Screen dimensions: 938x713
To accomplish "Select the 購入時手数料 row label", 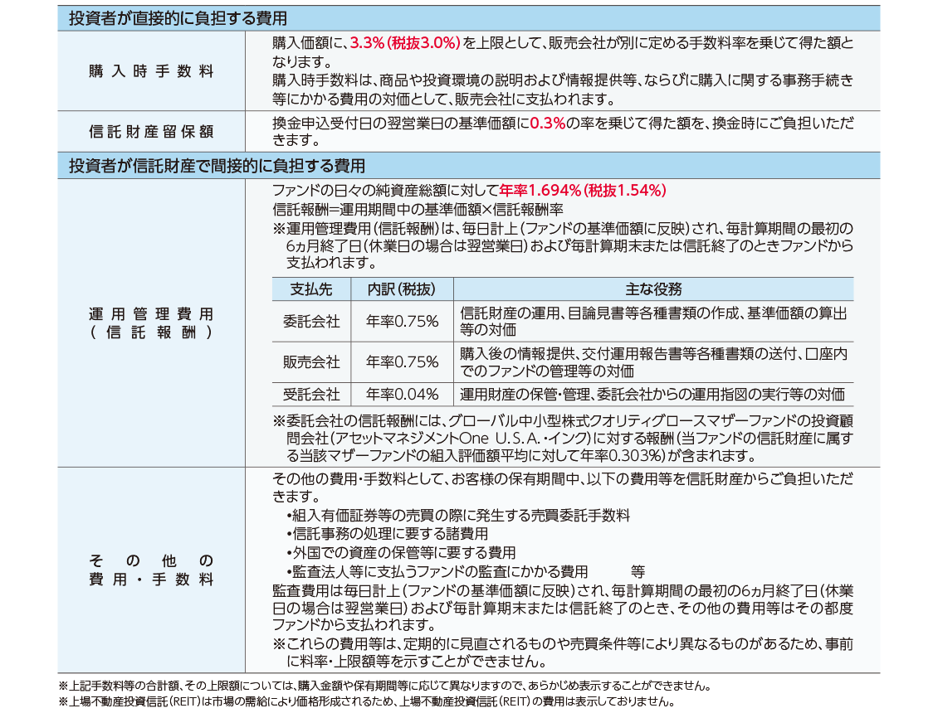I will [x=151, y=71].
